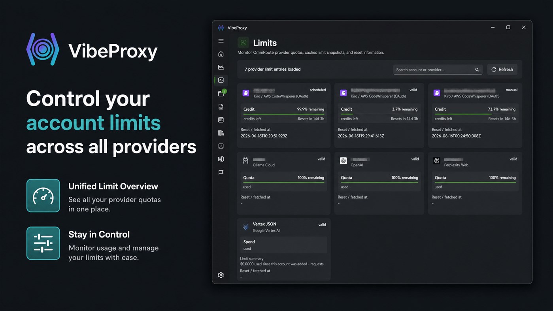Open the library books icon in sidebar

point(221,133)
